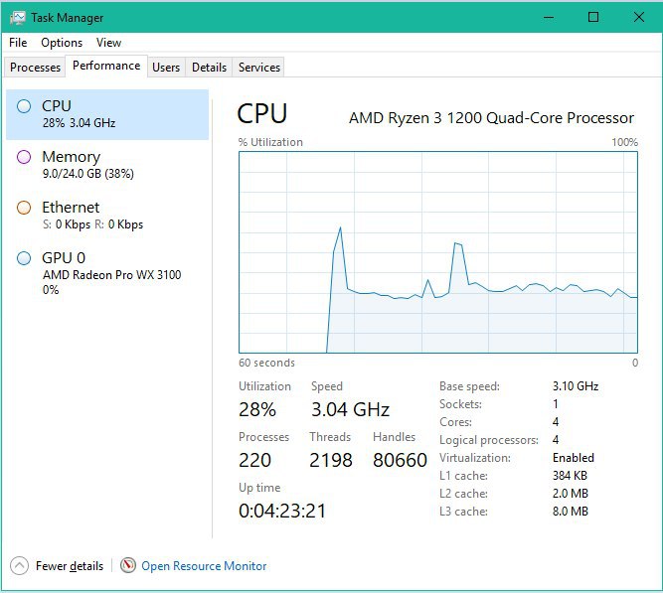Click the Logical processors label
663x593 pixels.
[x=489, y=440]
